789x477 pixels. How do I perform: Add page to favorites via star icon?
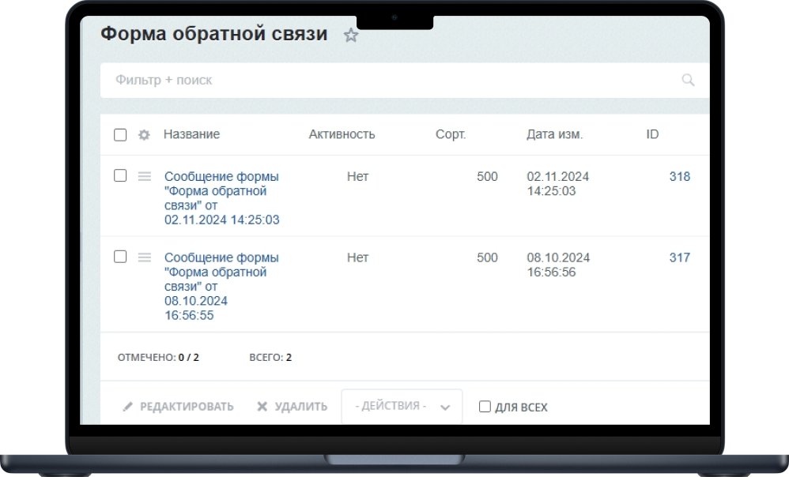tap(350, 36)
